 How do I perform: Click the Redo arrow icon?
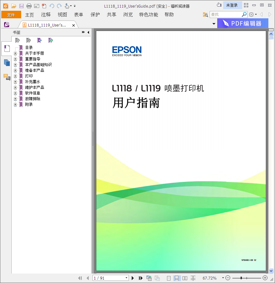(59, 6)
